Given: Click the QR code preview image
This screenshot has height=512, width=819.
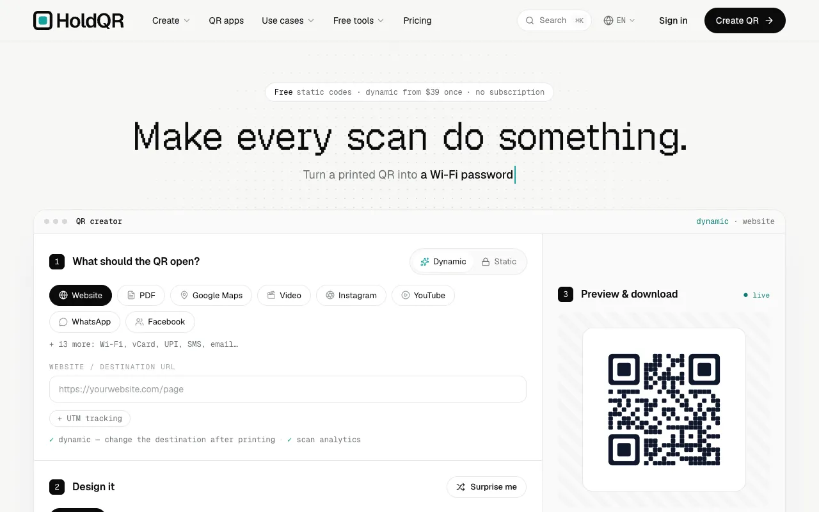Looking at the screenshot, I should point(664,410).
